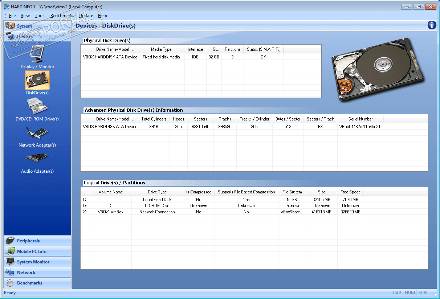The height and width of the screenshot is (299, 440).
Task: Click the 'Network Connection' drive type cell
Action: [157, 212]
